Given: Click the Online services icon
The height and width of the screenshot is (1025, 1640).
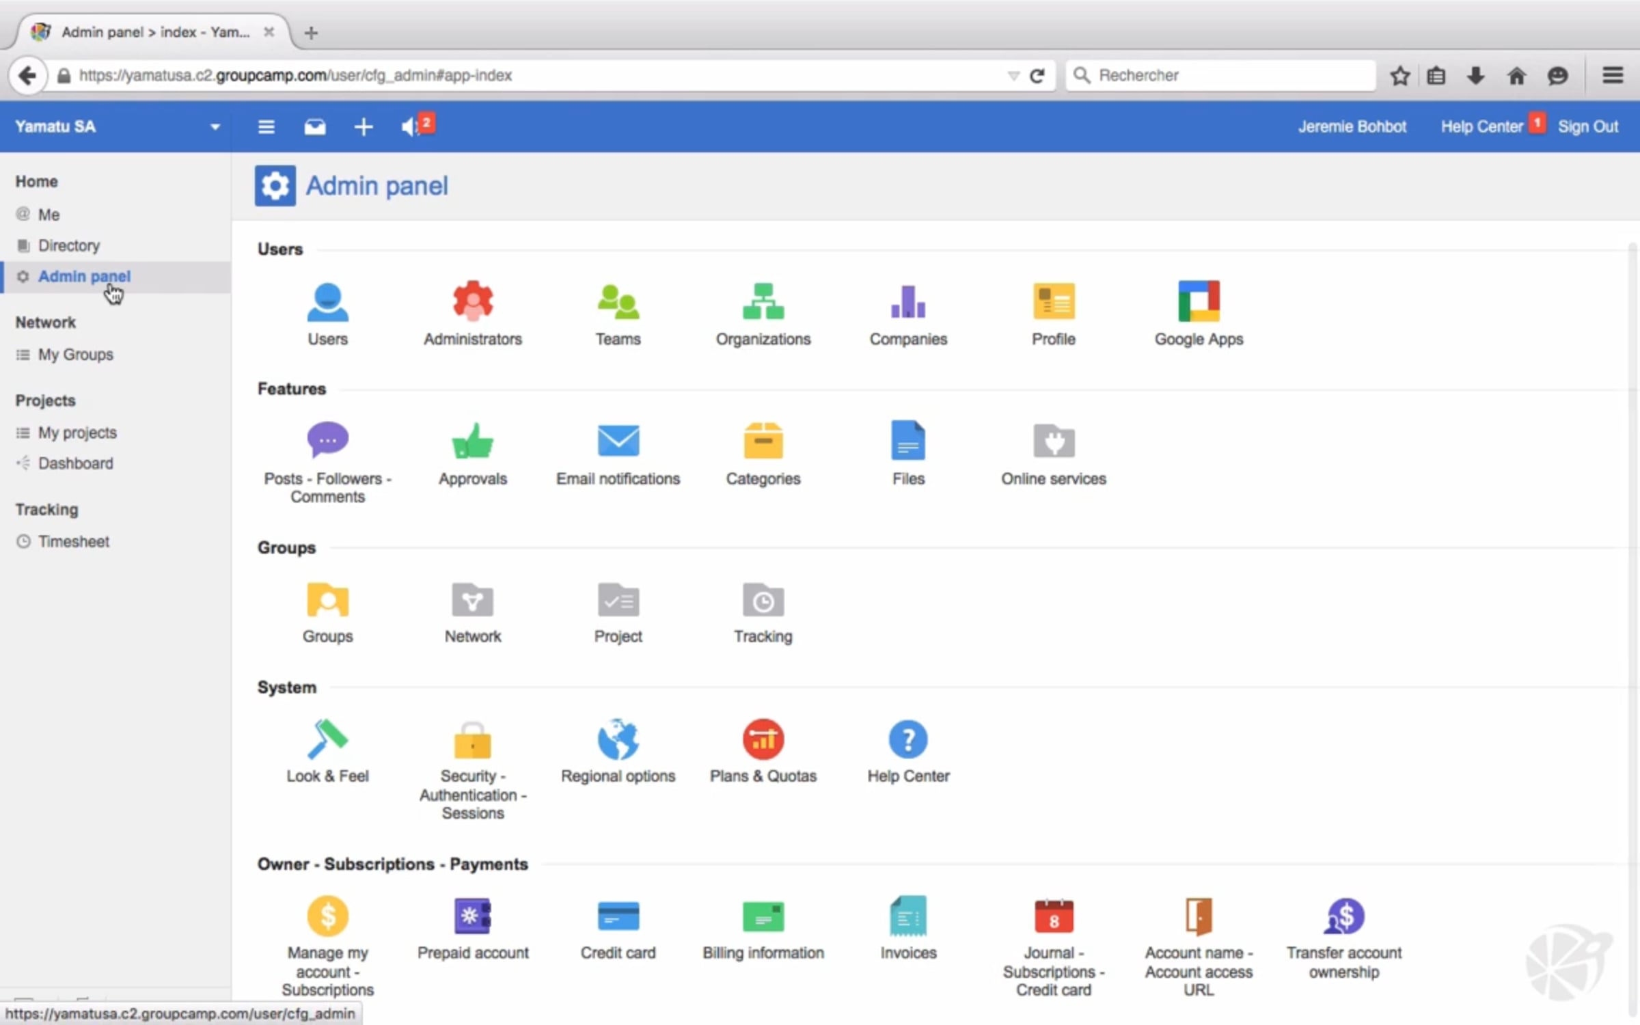Looking at the screenshot, I should (1053, 441).
